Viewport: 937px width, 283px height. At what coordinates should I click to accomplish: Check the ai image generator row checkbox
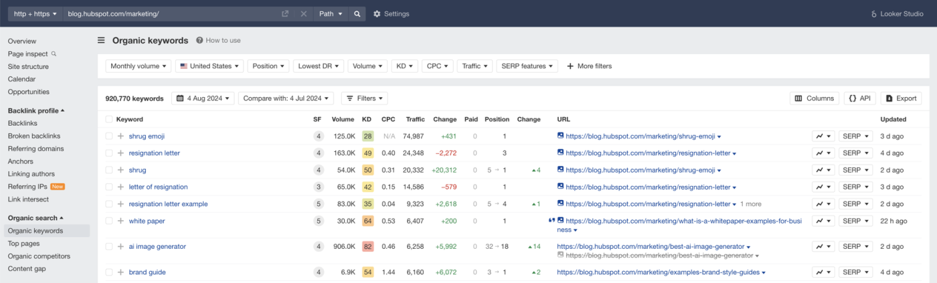coord(109,246)
